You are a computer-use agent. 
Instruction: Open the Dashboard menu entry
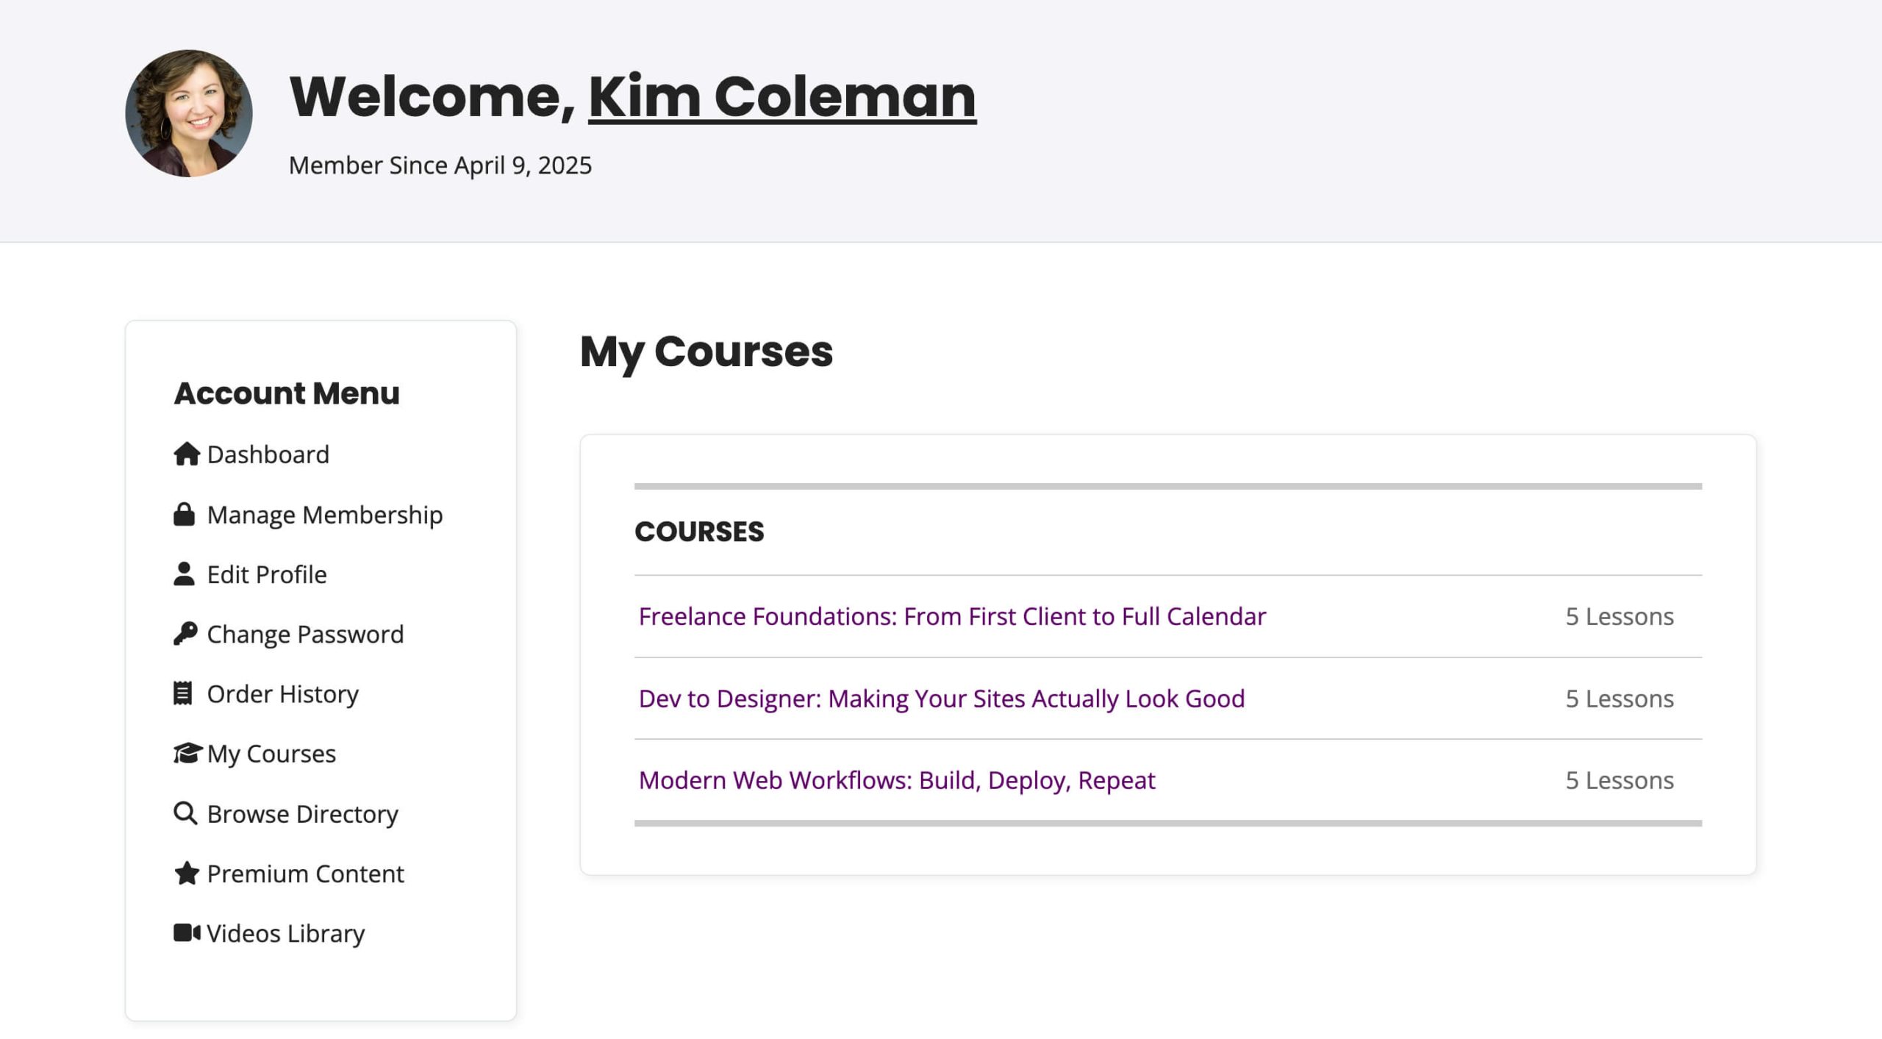(x=268, y=454)
